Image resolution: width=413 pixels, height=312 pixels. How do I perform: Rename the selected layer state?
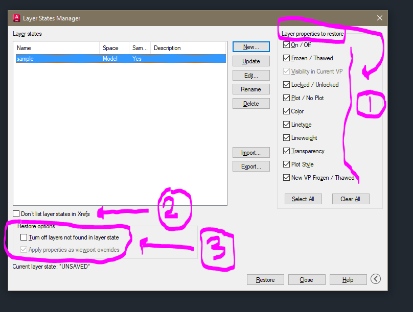coord(251,89)
